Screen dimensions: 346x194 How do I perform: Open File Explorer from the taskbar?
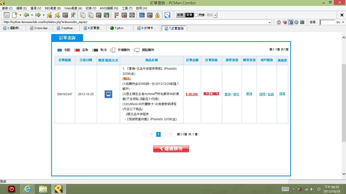[43, 189]
